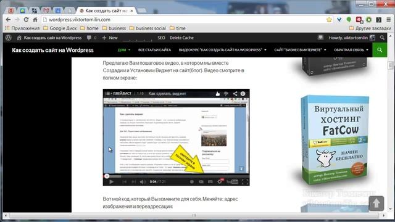The image size is (395, 222).
Task: Open ВСЕ СТАТЬИ САЙТА menu item
Action: tap(154, 50)
